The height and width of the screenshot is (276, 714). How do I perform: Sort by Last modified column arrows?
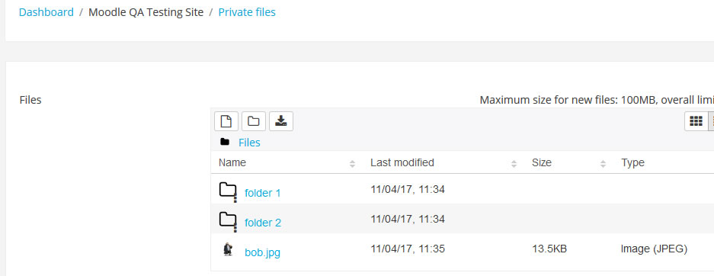pos(514,163)
